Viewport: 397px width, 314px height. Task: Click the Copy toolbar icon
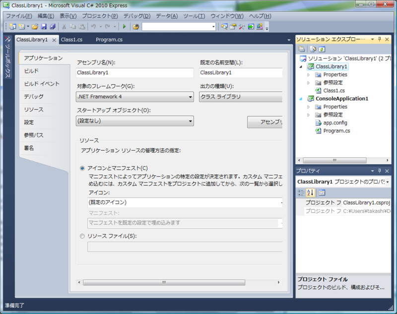pos(73,27)
